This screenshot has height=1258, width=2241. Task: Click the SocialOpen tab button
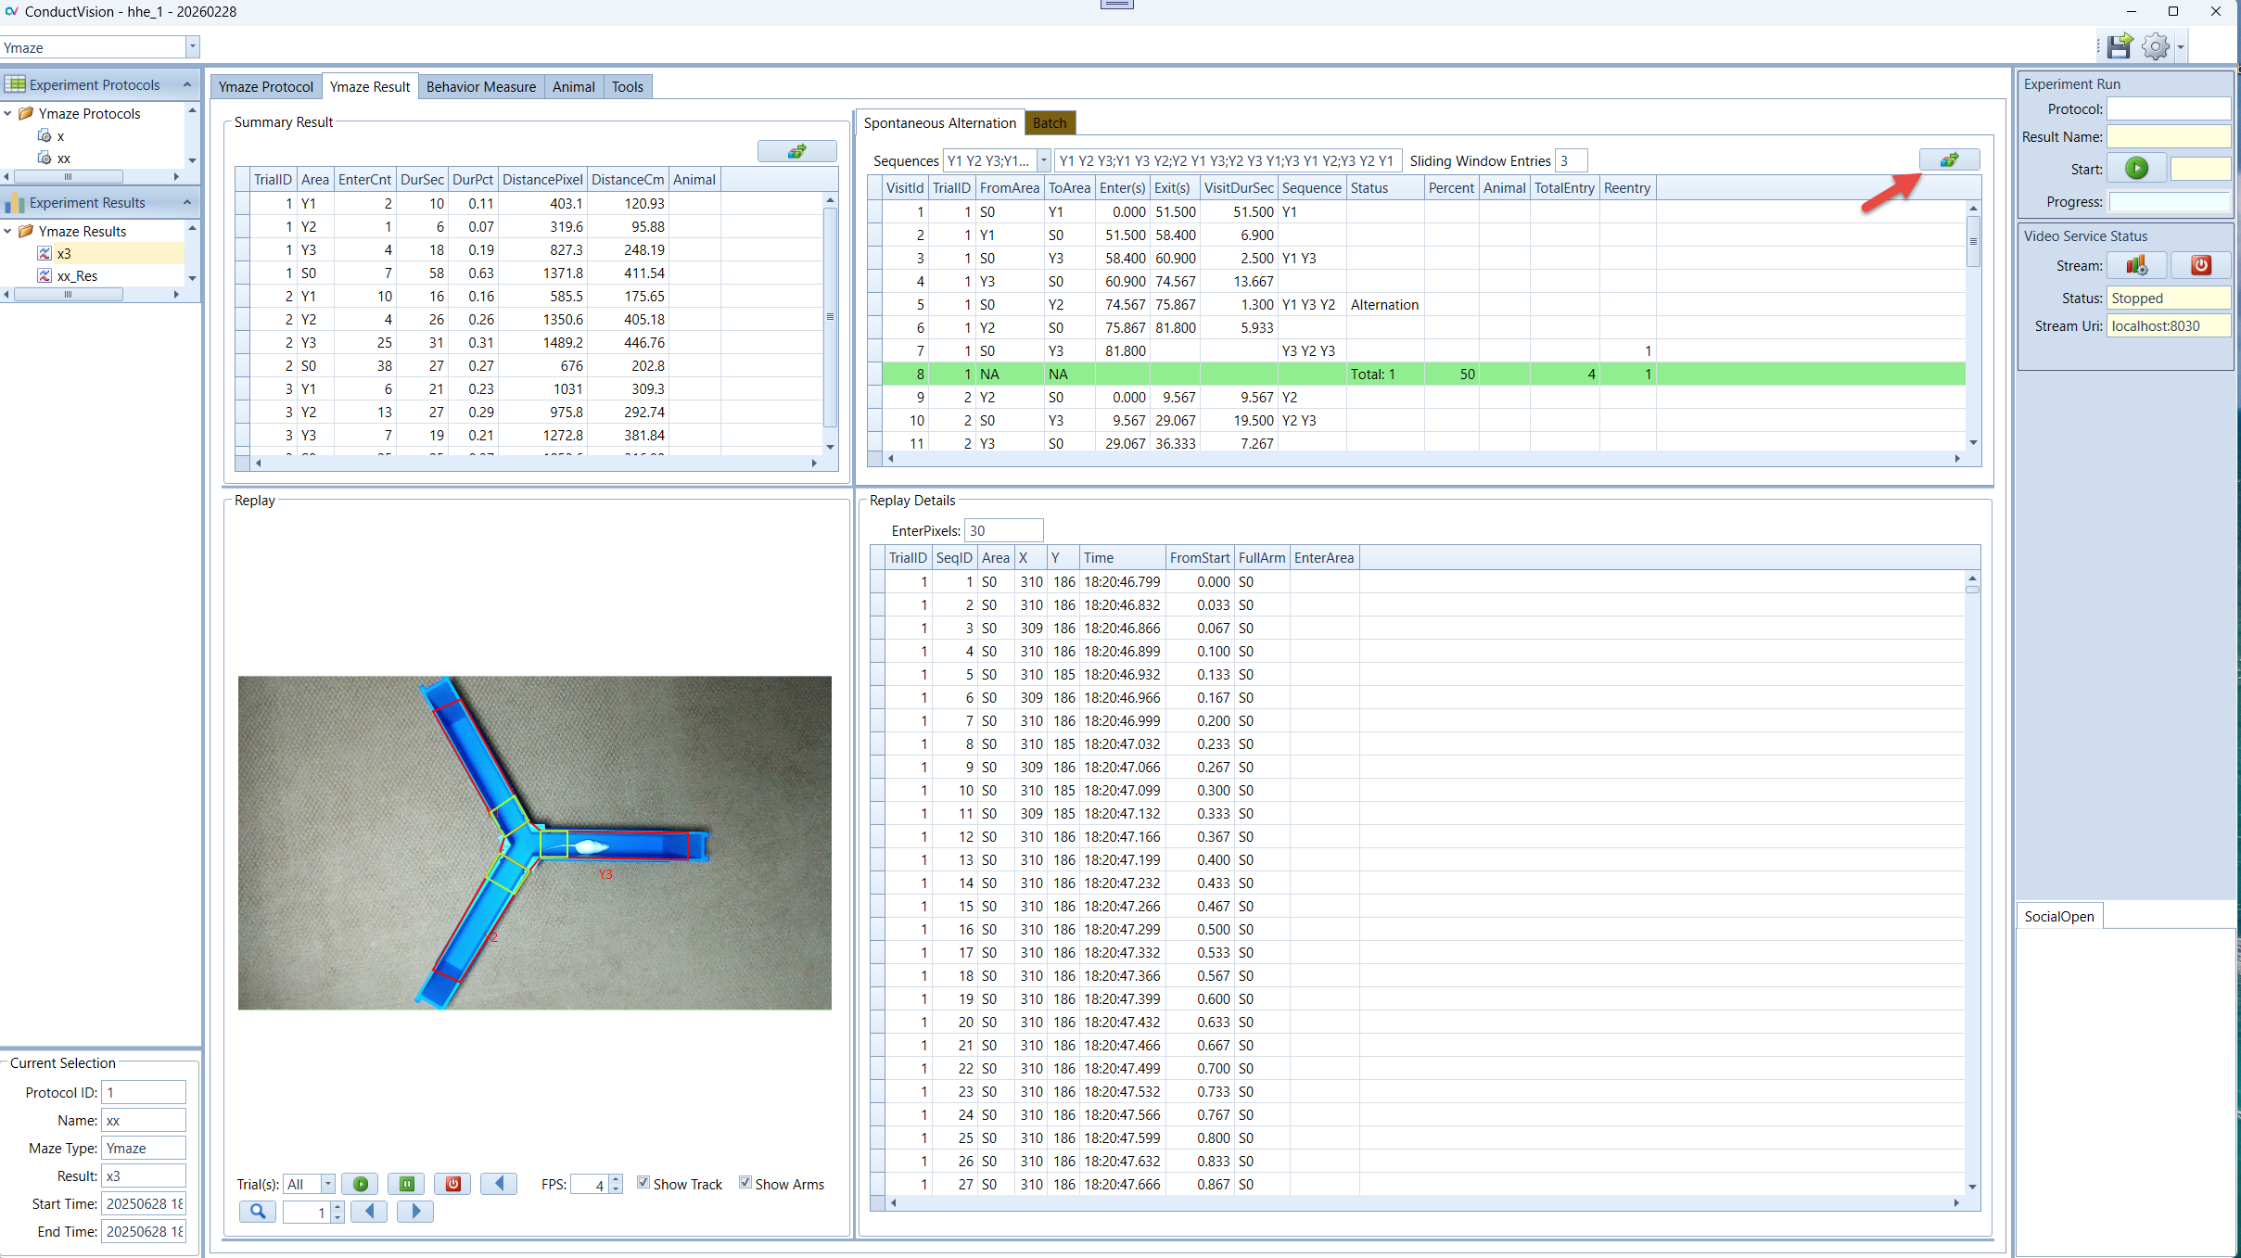click(2058, 916)
